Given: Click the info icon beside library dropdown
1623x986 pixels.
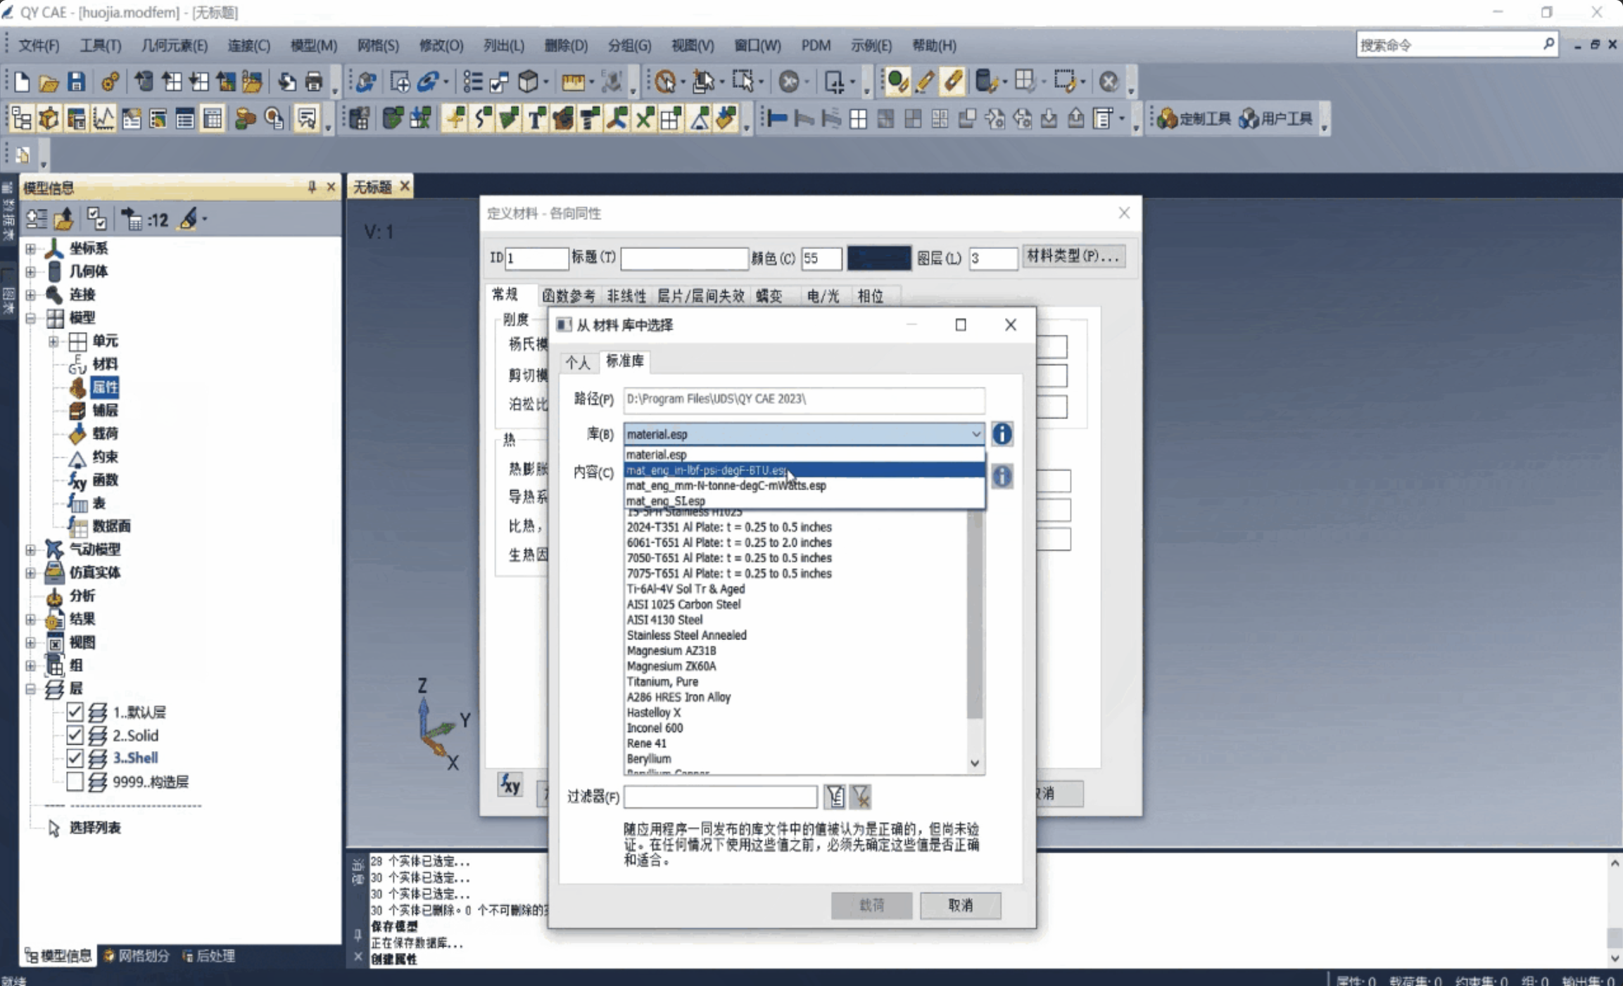Looking at the screenshot, I should click(x=1002, y=434).
